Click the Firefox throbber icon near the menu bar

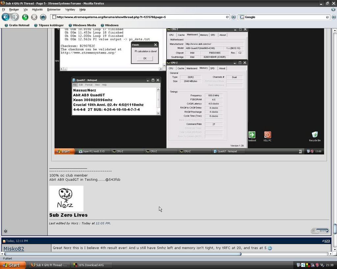tap(333, 10)
